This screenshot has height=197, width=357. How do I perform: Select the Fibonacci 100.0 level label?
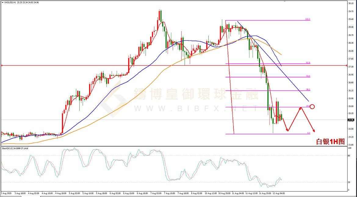tap(307, 19)
